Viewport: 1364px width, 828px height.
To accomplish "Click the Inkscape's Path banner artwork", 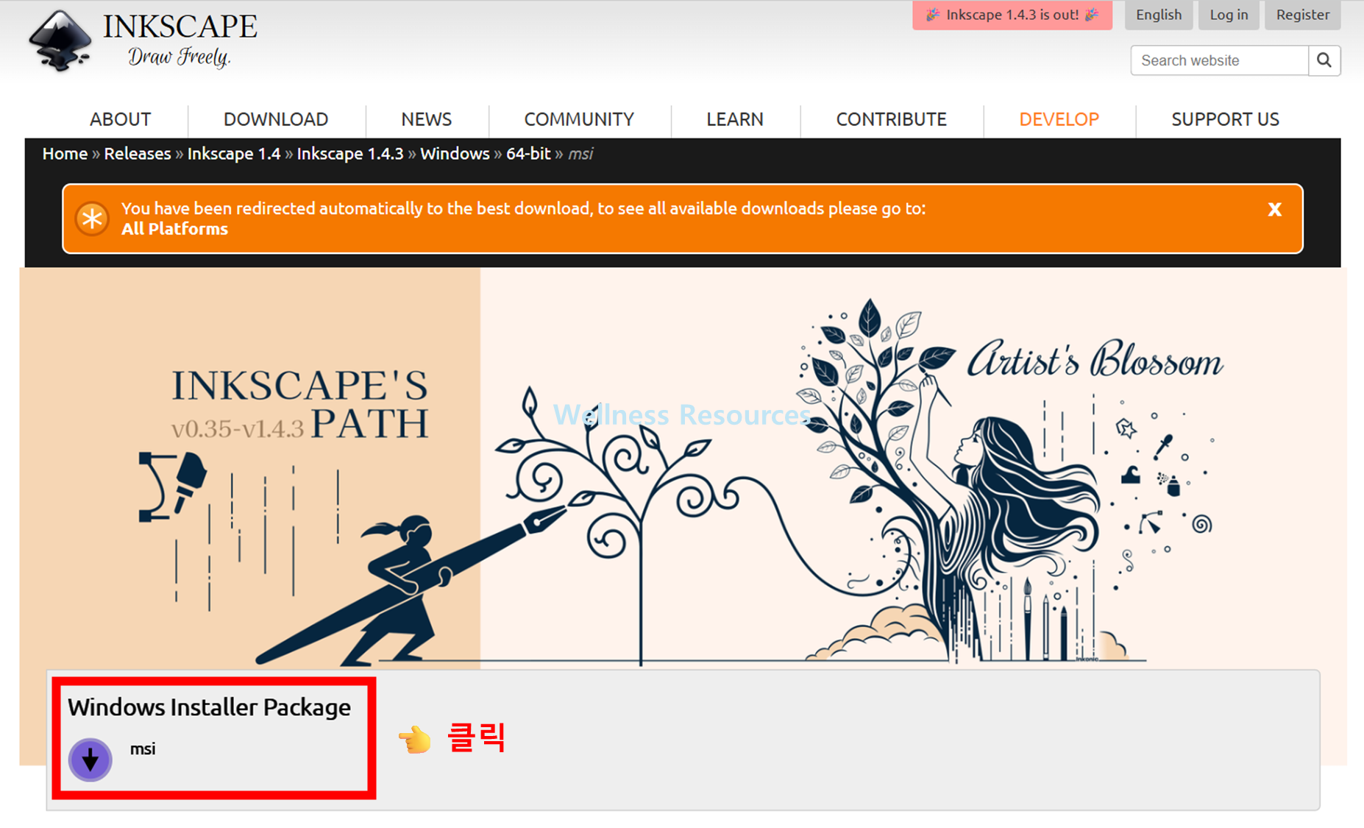I will coord(683,468).
